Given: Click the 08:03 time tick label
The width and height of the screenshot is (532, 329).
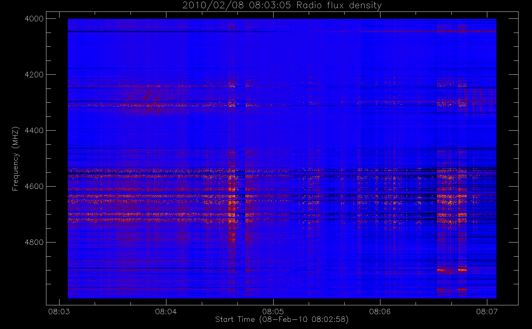Looking at the screenshot, I should (x=59, y=312).
